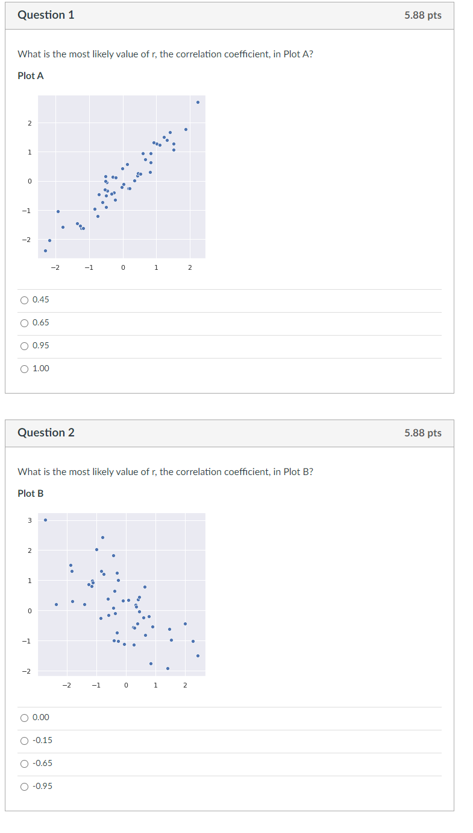Choose 0.95 as the answer for Question 1

(24, 345)
